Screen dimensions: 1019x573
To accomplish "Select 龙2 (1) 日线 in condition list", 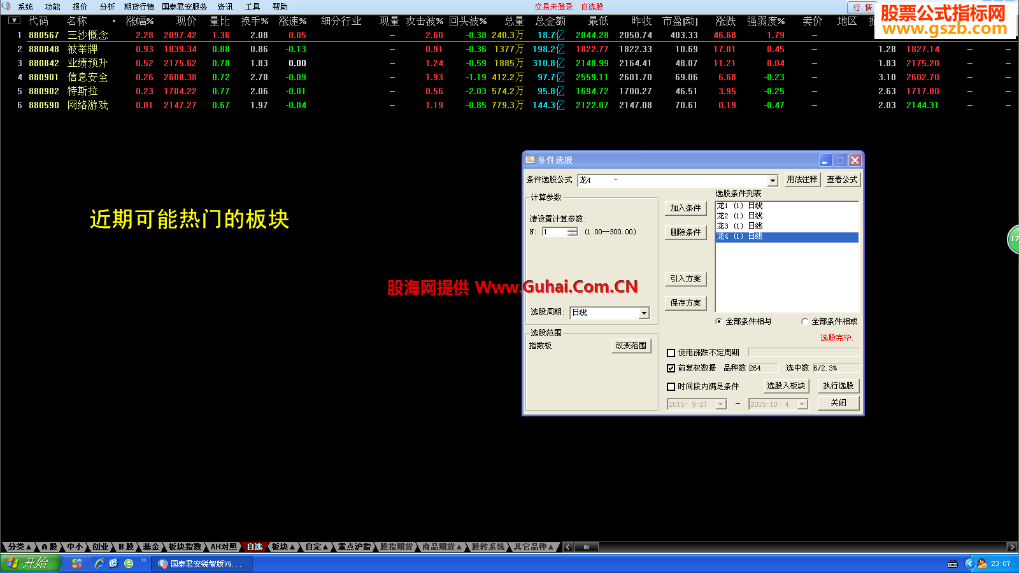I will (x=787, y=216).
